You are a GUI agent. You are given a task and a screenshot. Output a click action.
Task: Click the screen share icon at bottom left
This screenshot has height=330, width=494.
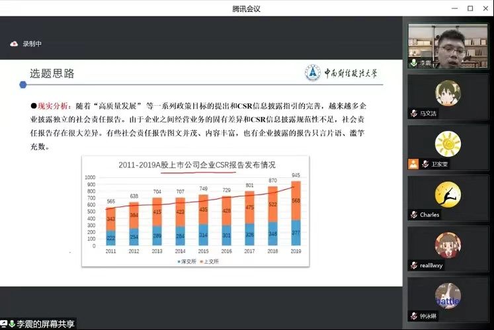(4, 324)
